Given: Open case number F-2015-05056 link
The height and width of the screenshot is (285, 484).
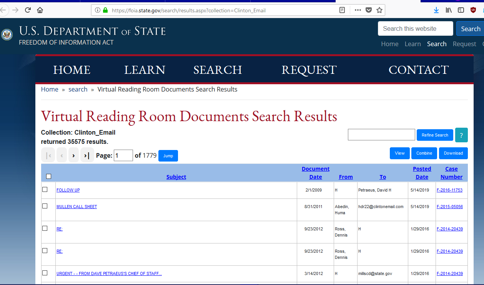Looking at the screenshot, I should tap(450, 207).
